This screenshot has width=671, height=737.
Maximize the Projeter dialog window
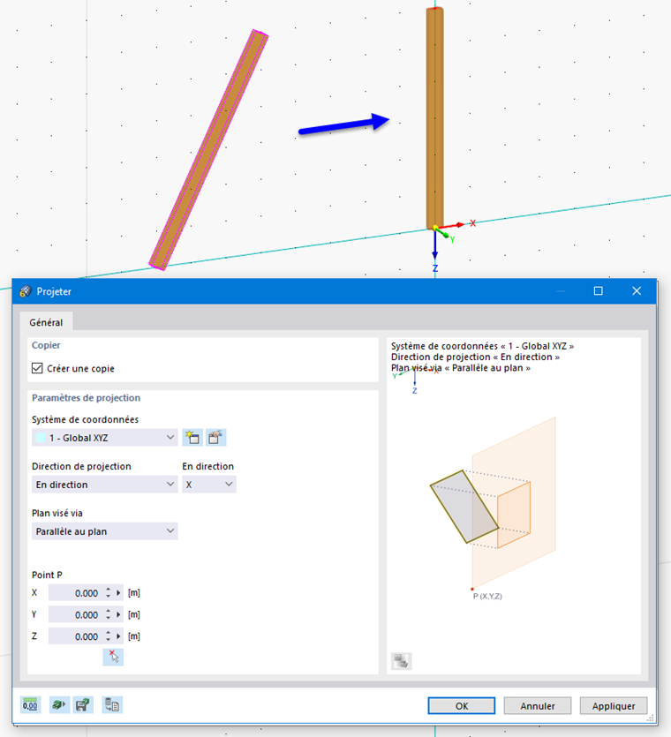coord(598,291)
